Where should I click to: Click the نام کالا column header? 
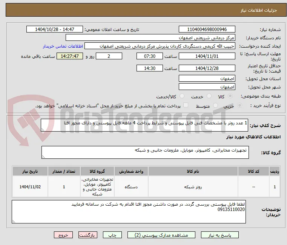[x=193, y=171]
